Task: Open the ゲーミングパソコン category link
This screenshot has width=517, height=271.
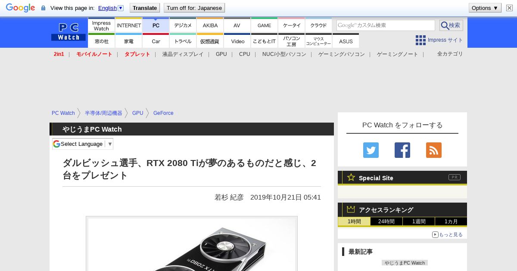Action: pyautogui.click(x=342, y=54)
